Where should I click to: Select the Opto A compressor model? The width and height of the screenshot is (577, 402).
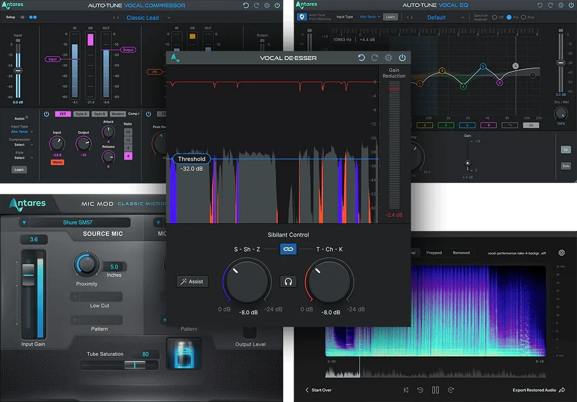pos(81,114)
